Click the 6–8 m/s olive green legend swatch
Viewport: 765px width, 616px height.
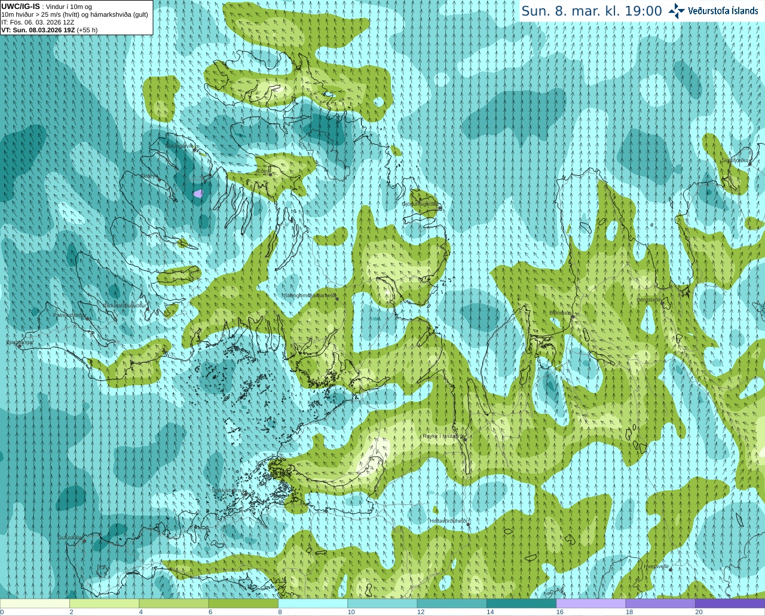click(x=243, y=603)
